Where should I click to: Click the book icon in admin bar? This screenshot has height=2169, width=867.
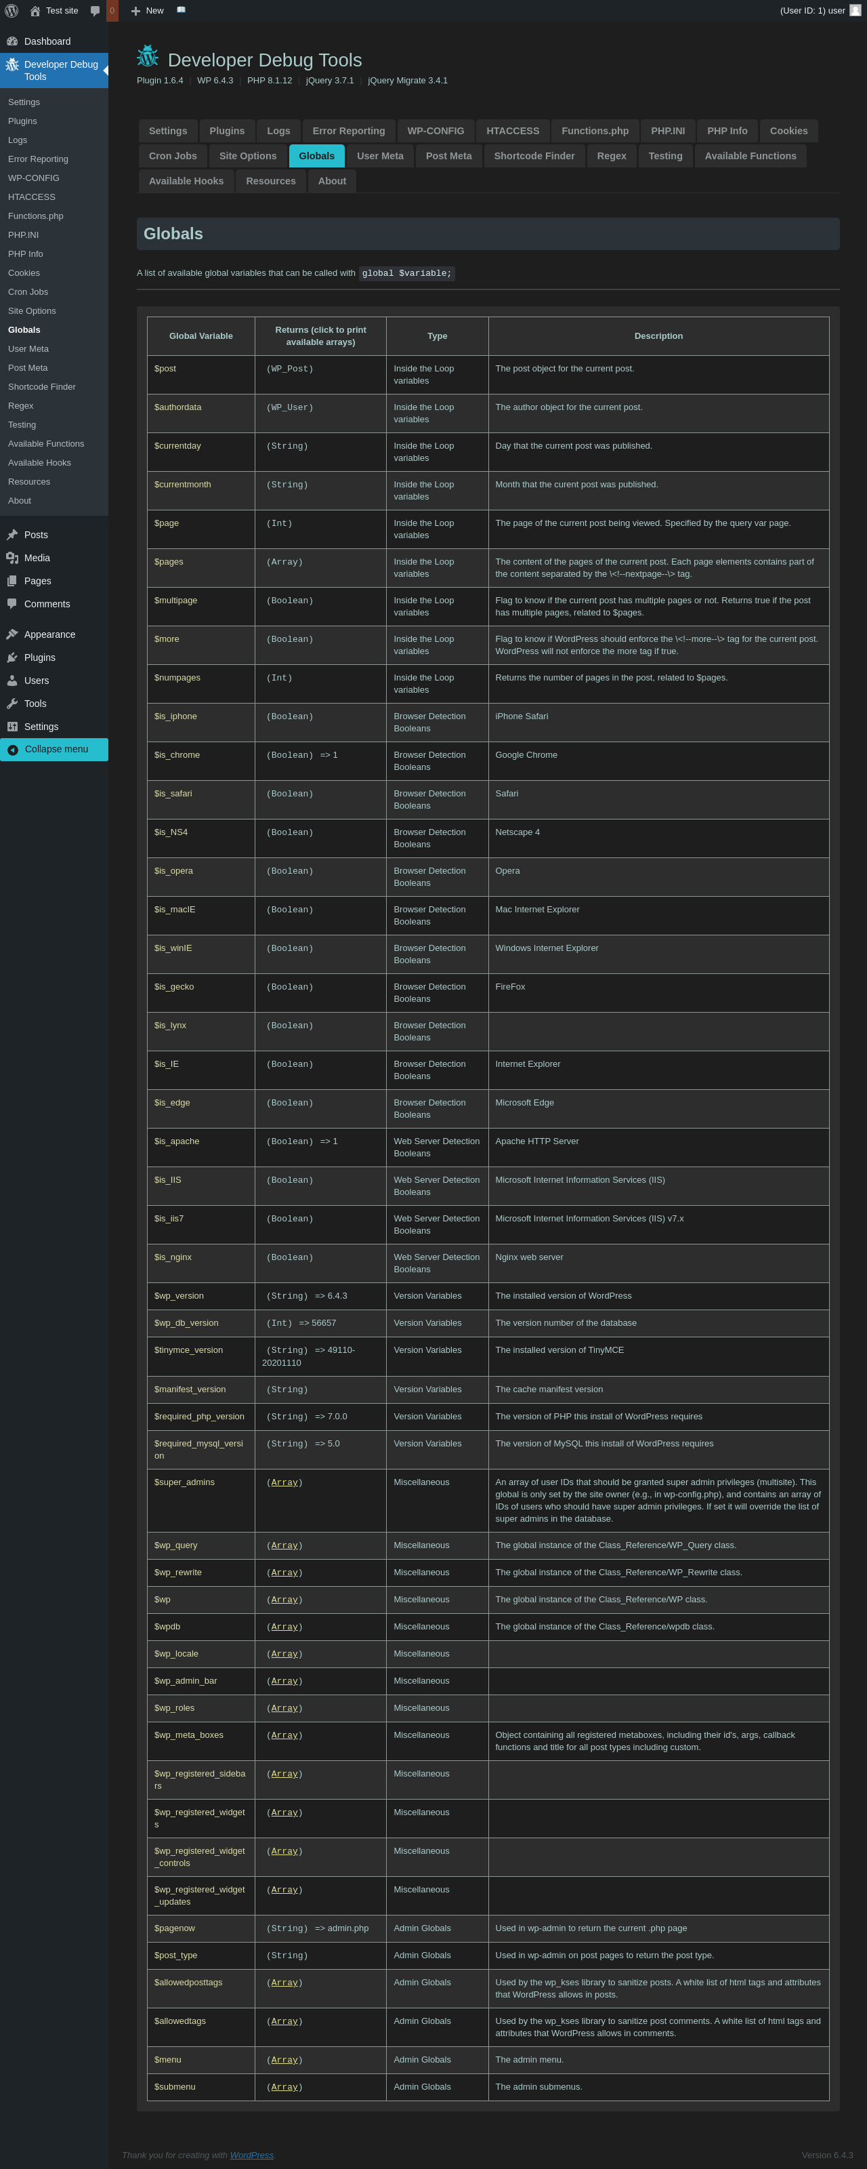coord(181,10)
